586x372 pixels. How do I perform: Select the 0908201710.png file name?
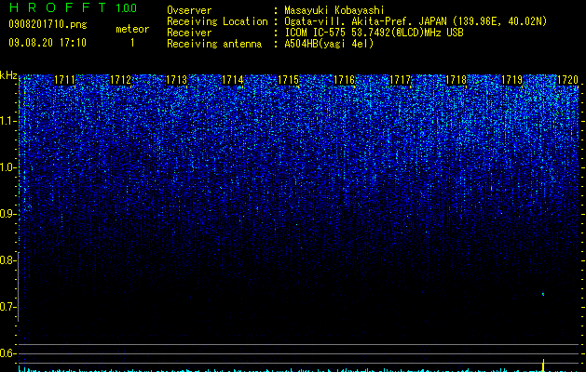point(48,25)
